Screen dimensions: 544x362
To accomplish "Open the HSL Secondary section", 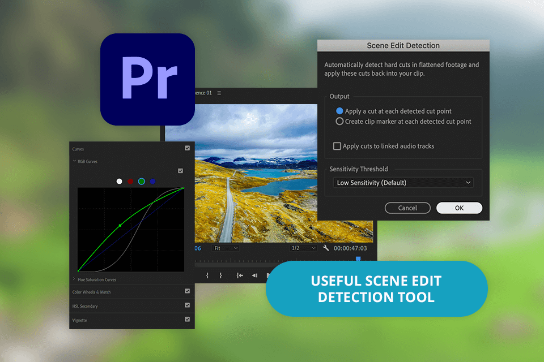I will [85, 306].
